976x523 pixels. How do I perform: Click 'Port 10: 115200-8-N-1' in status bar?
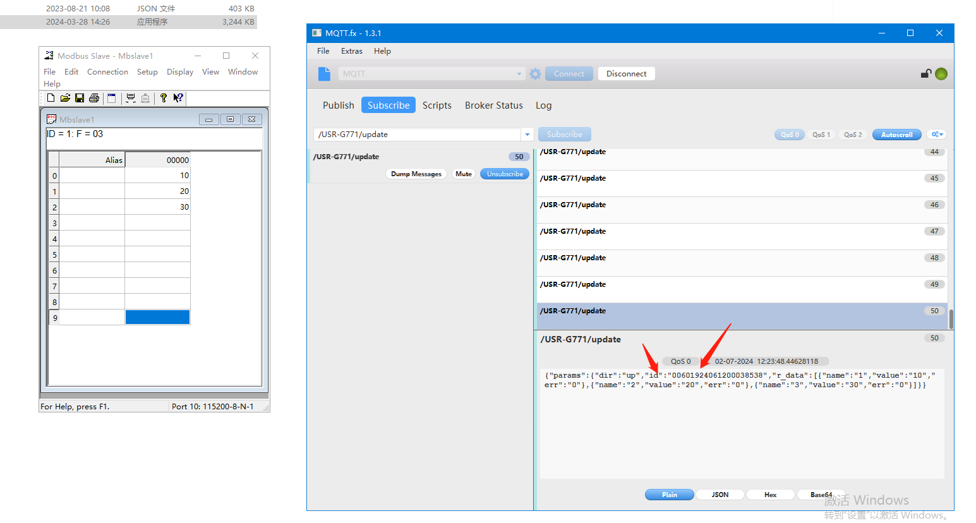pos(213,407)
